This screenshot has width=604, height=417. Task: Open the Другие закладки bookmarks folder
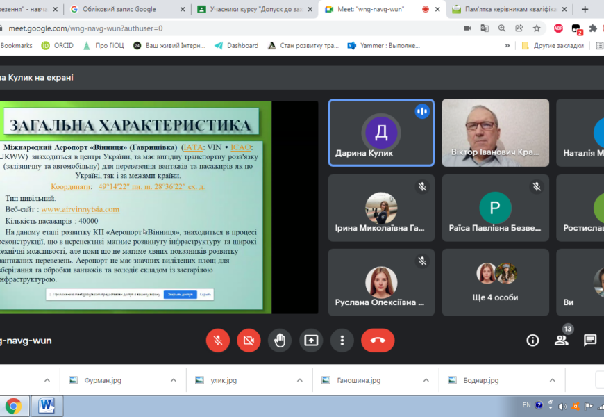552,45
